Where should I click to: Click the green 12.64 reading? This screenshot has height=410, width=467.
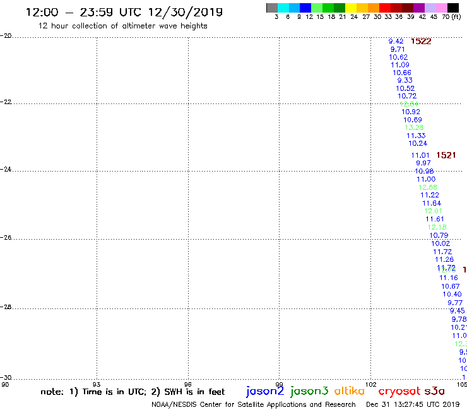coord(409,104)
